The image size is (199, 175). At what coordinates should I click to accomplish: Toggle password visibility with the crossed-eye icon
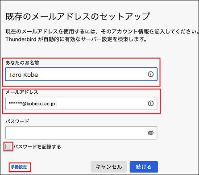151,133
